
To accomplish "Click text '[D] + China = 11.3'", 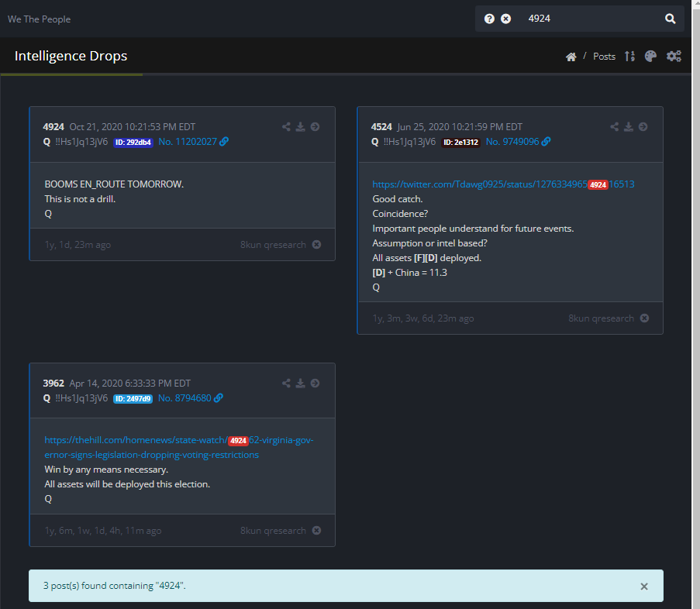I will click(x=410, y=273).
